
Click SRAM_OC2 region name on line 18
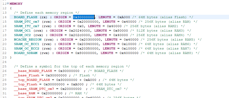pos(22,35)
